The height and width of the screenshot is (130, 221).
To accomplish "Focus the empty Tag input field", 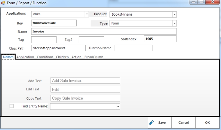I will 44,40.
